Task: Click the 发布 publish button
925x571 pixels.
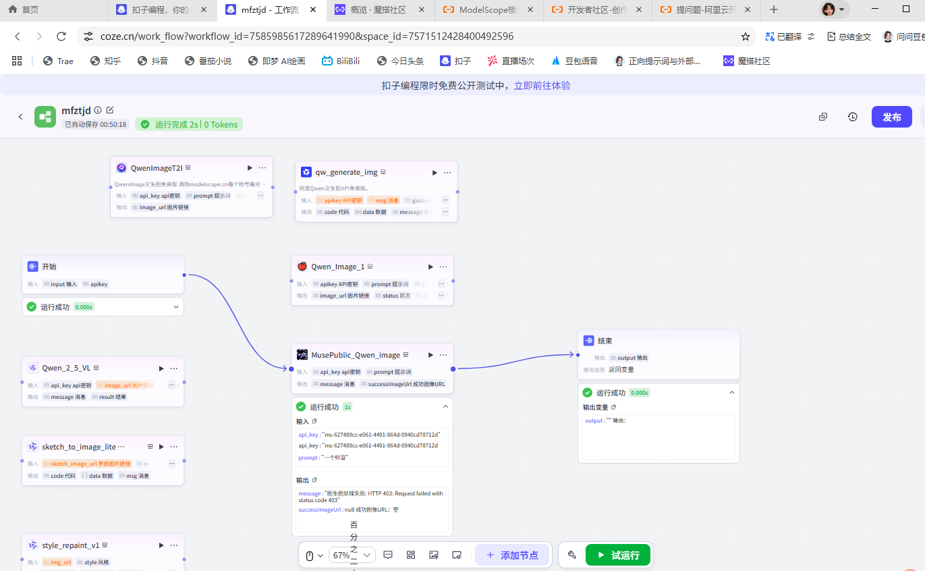Action: tap(891, 117)
